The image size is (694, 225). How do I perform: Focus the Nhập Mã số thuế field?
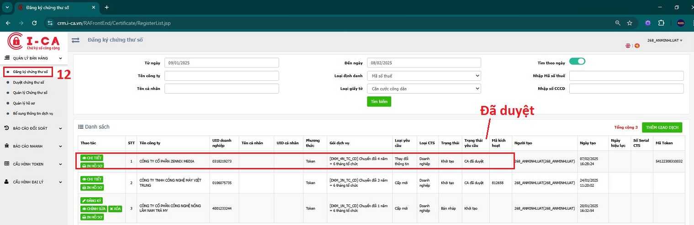pyautogui.click(x=626, y=76)
